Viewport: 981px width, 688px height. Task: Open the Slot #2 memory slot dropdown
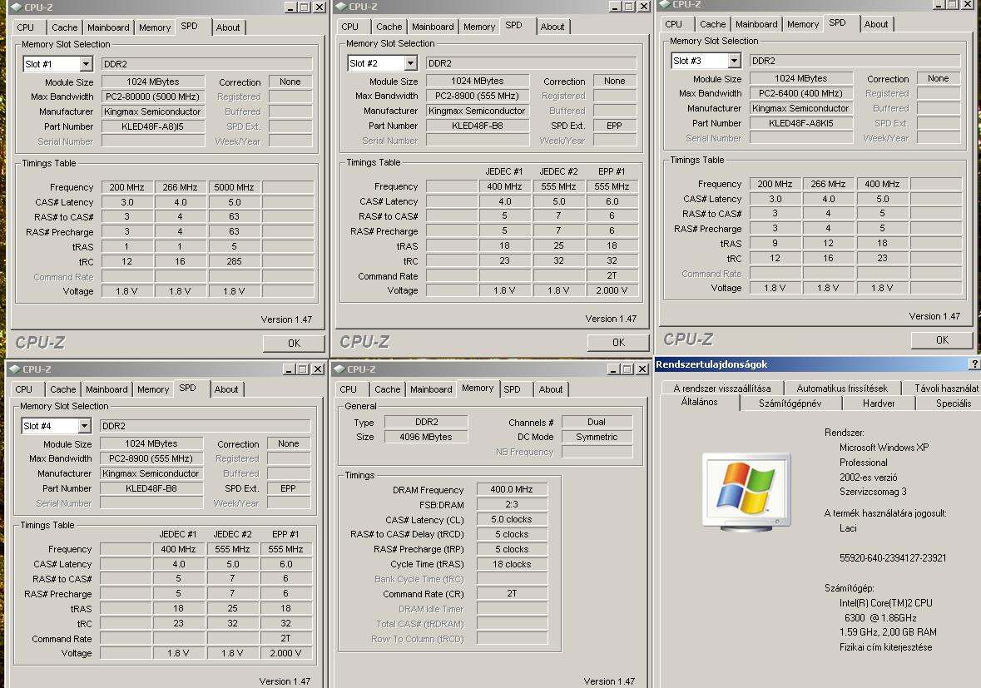tap(410, 63)
